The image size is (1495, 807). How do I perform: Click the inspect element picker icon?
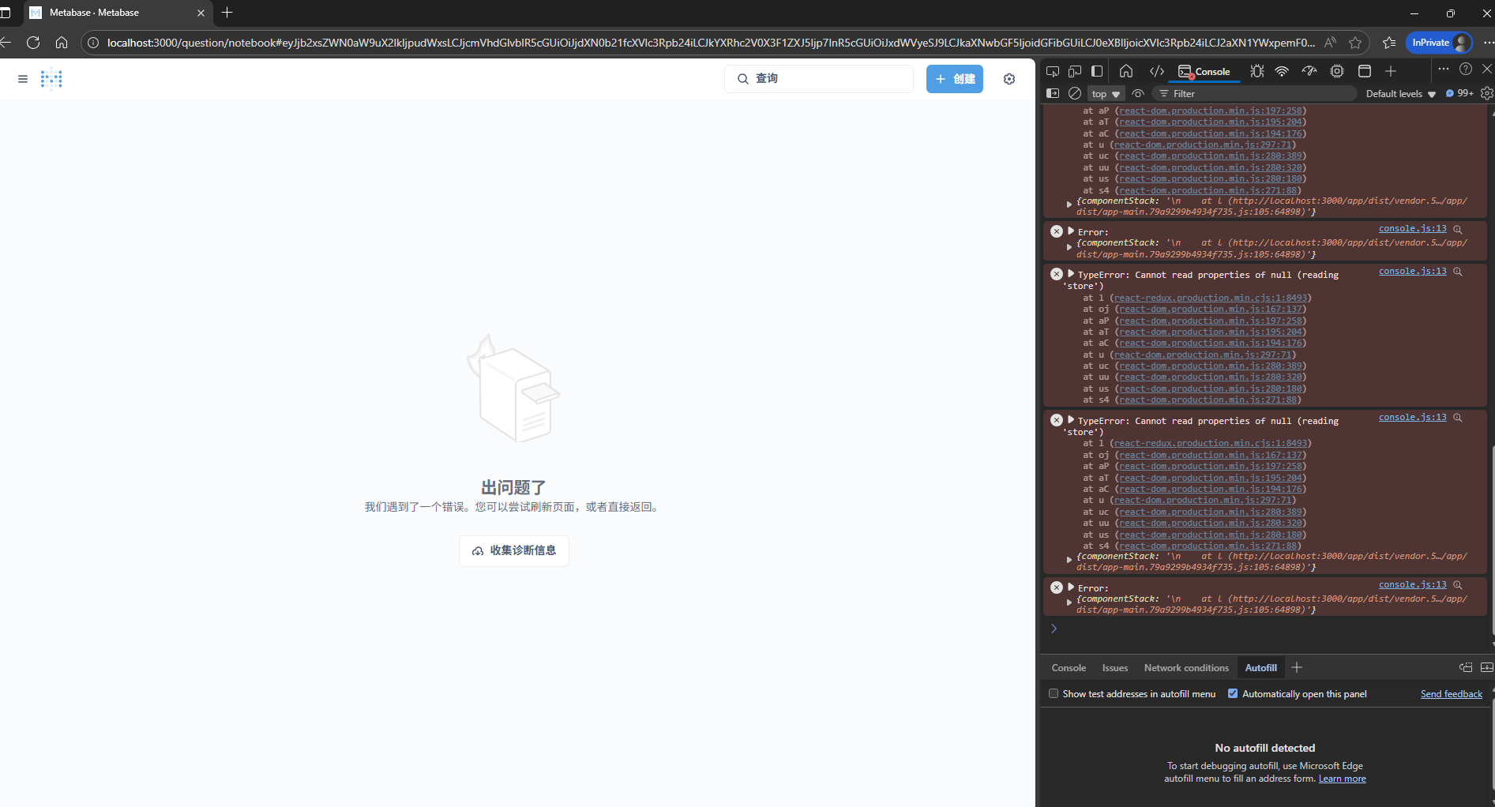point(1053,71)
